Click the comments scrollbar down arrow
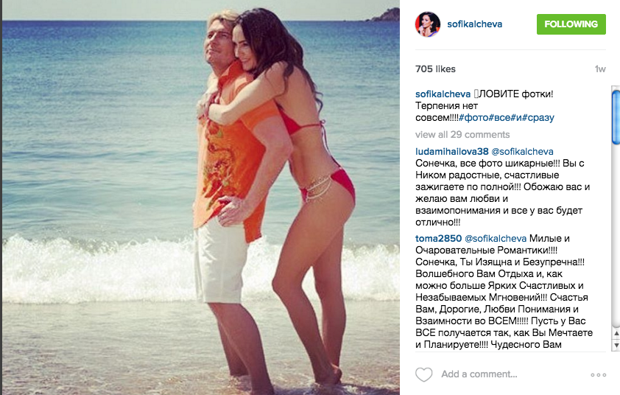620x395 pixels. click(616, 346)
